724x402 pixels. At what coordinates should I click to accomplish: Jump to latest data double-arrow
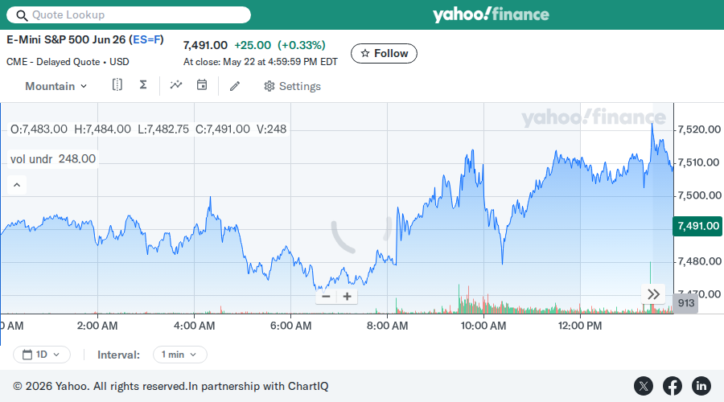[653, 294]
